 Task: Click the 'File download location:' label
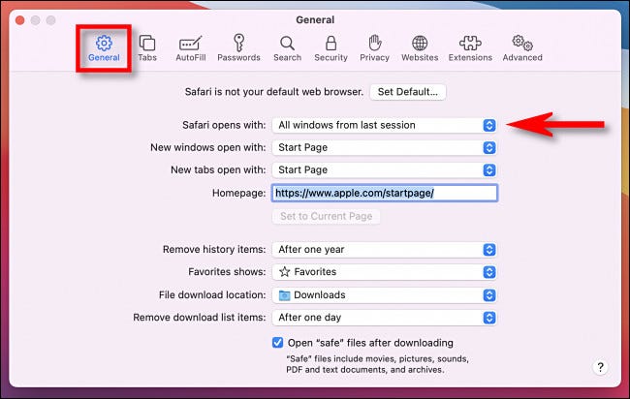pos(212,295)
